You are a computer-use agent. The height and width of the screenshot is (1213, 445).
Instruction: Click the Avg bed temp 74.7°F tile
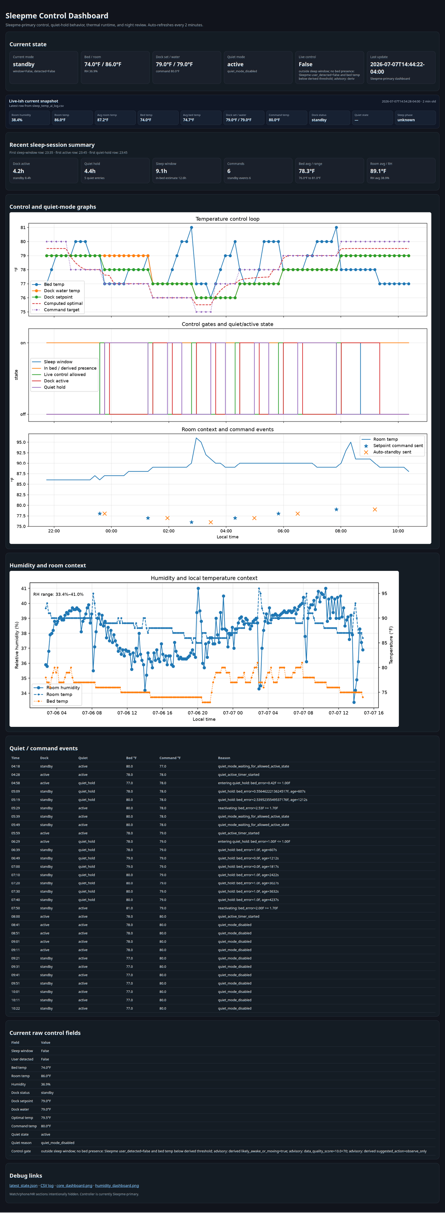click(201, 118)
